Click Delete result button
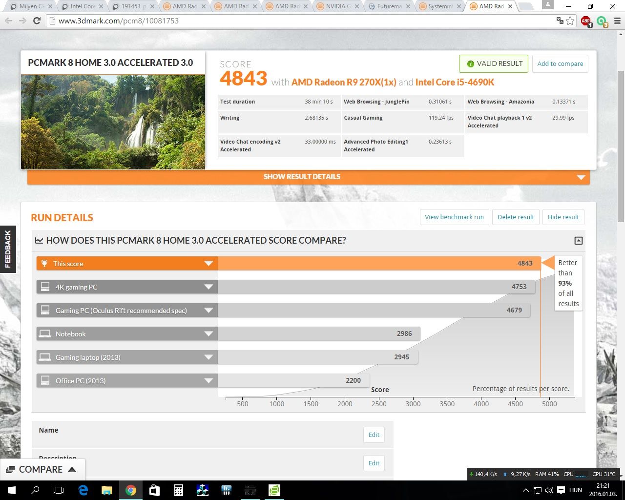 coord(516,217)
